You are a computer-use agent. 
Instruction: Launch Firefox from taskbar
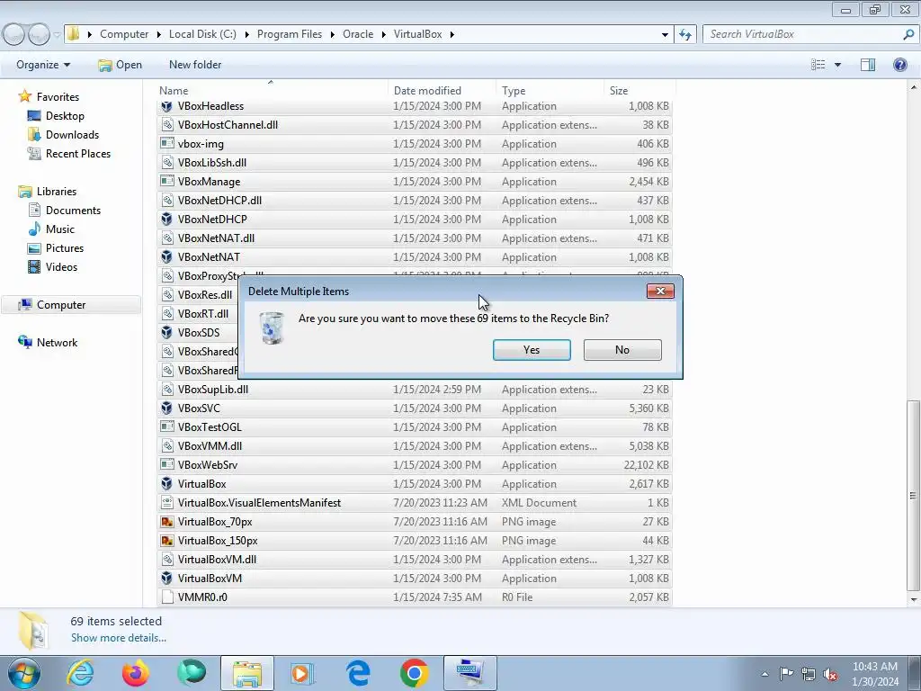pyautogui.click(x=135, y=673)
